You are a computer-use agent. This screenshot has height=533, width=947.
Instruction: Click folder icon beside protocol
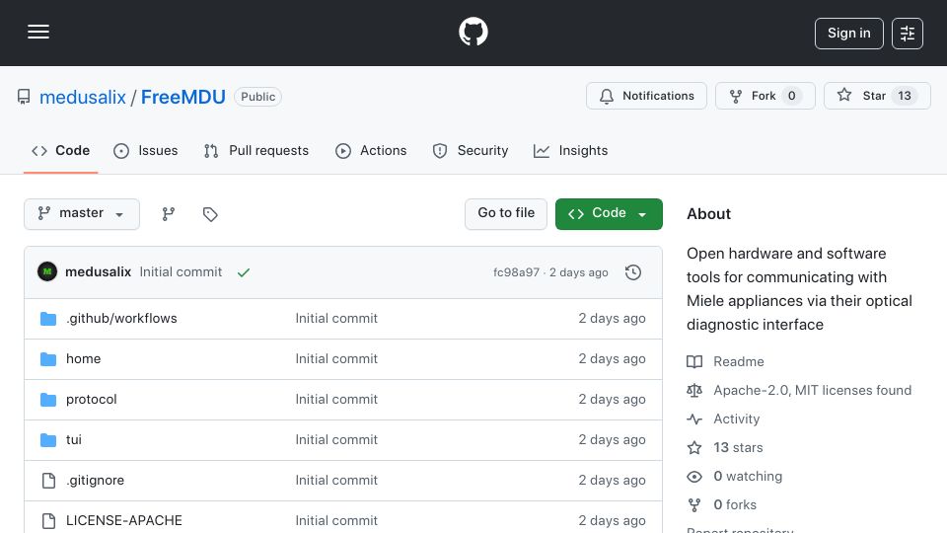(x=48, y=400)
